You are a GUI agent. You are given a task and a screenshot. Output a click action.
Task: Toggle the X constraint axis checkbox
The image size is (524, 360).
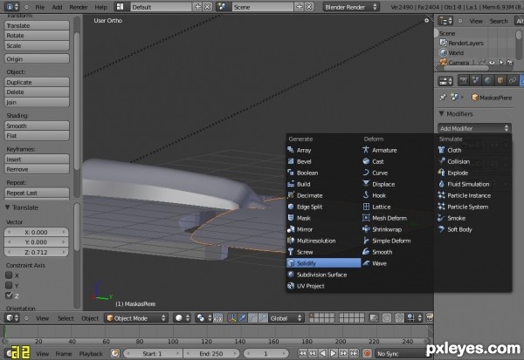pyautogui.click(x=9, y=275)
